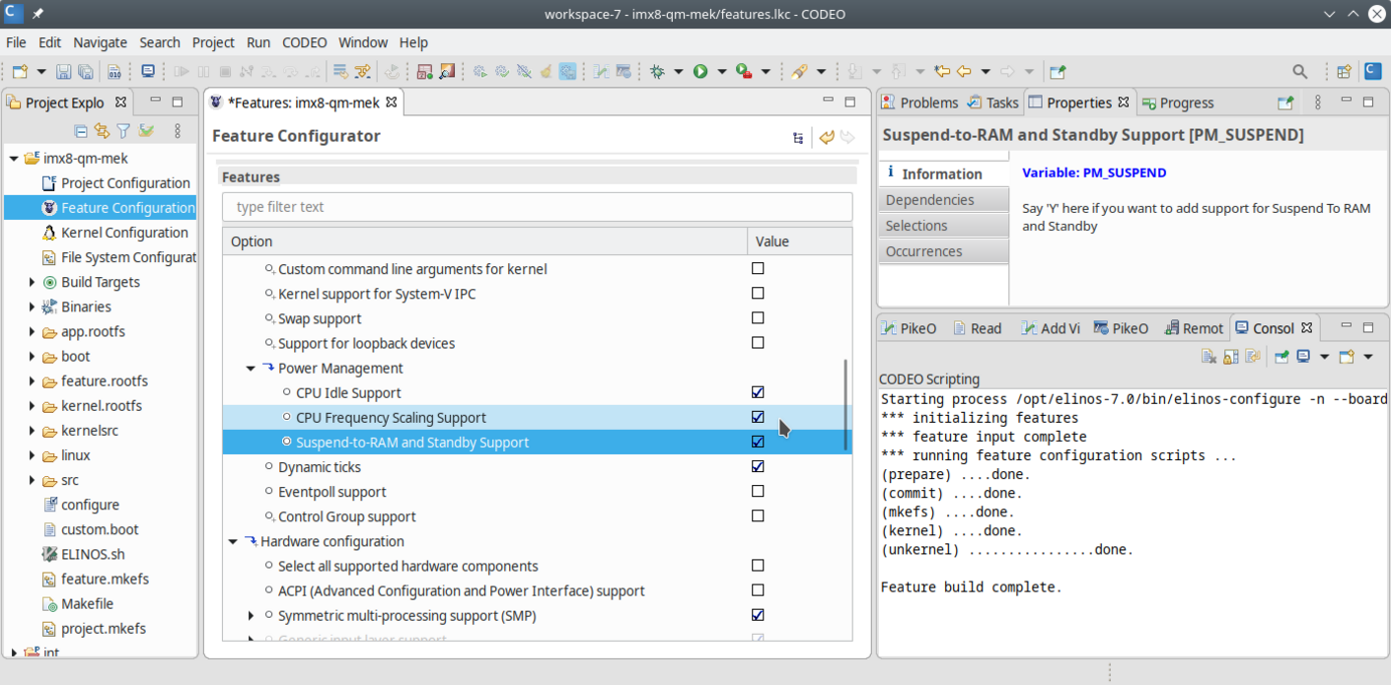Image resolution: width=1391 pixels, height=685 pixels.
Task: Switch to the Problems tab
Action: pyautogui.click(x=928, y=102)
